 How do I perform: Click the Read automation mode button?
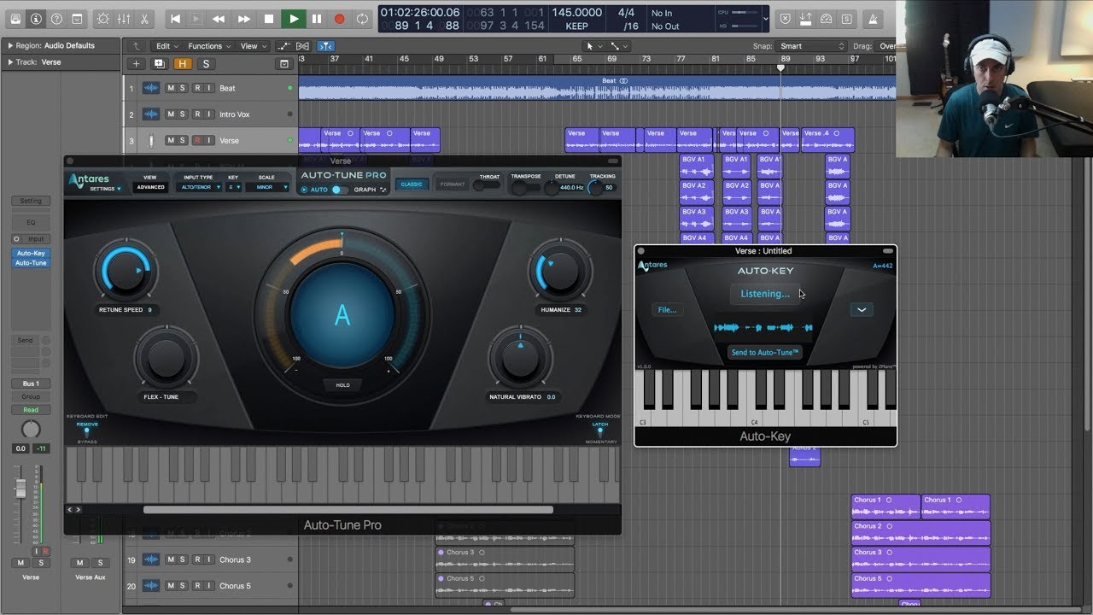[x=31, y=410]
